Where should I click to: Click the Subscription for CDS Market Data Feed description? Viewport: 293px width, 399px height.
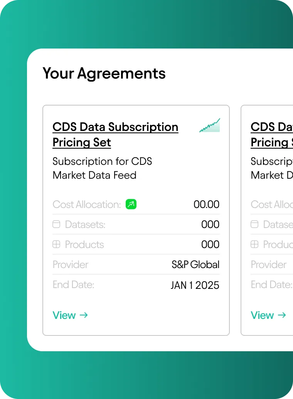tap(102, 168)
